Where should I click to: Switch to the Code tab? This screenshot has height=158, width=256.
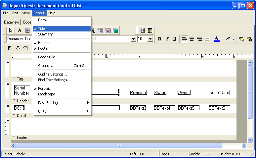tap(27, 22)
